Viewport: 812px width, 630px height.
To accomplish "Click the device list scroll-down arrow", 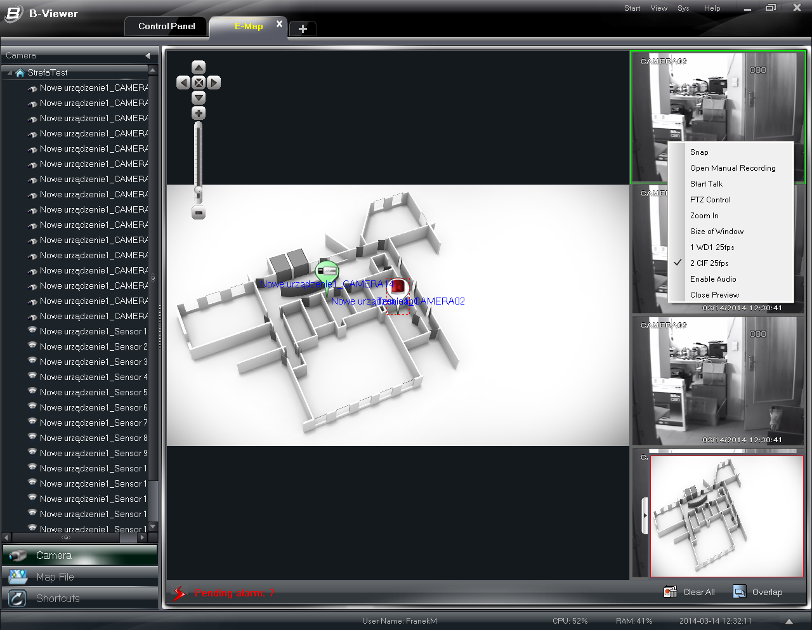I will [152, 527].
